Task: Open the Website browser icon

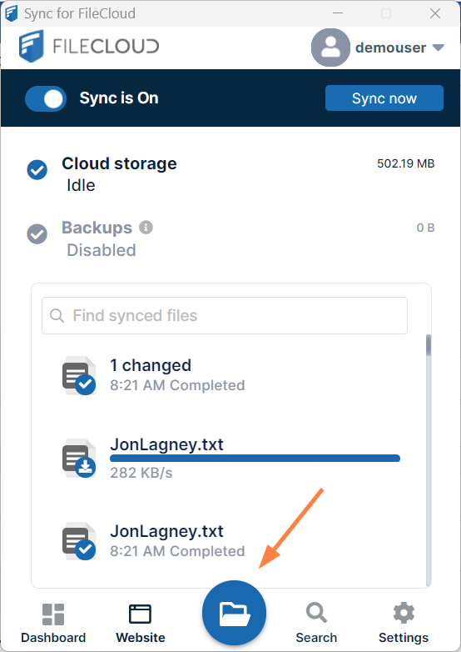Action: pos(141,614)
